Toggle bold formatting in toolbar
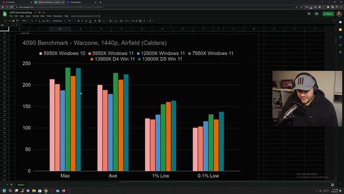This screenshot has height=194, width=344. [78, 21]
